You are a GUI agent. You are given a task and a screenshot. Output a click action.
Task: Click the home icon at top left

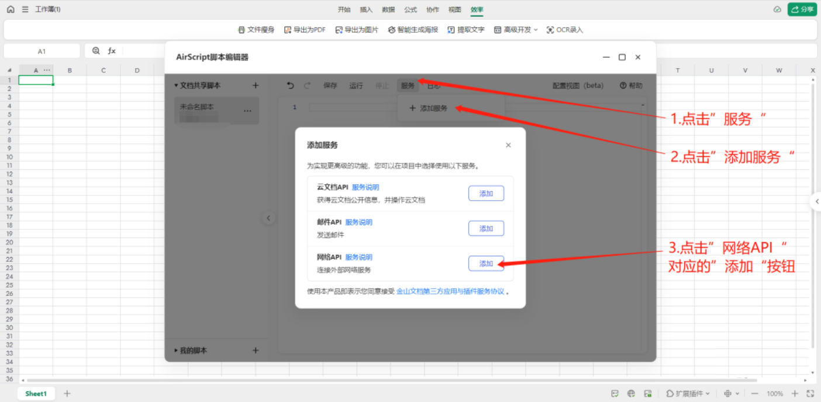point(10,9)
